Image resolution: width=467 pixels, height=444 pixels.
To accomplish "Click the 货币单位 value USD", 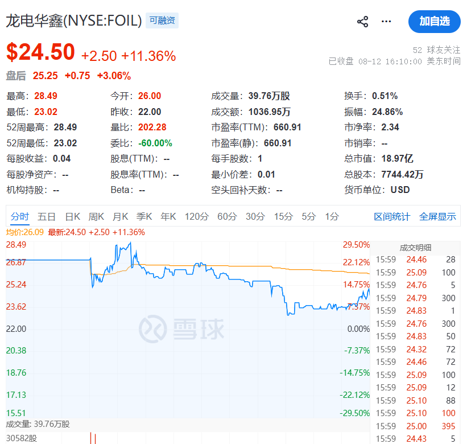I will click(400, 190).
